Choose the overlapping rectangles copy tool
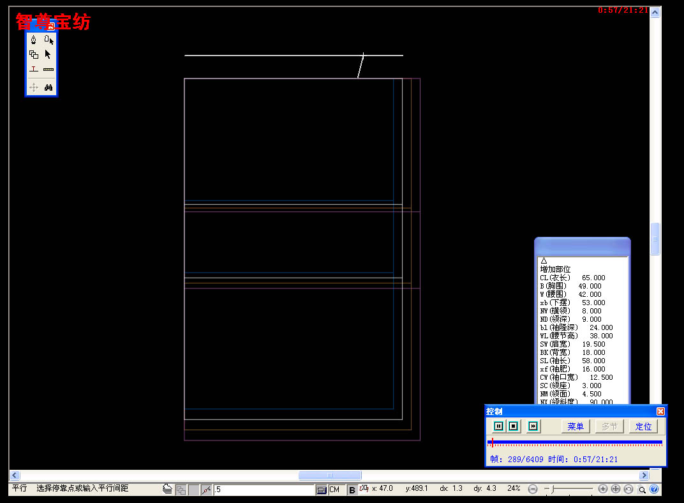The image size is (684, 503). tap(34, 54)
